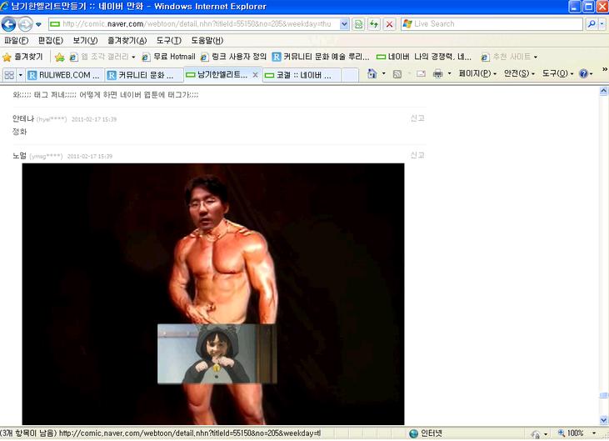Open the Help question mark icon
This screenshot has width=609, height=441.
[x=583, y=74]
